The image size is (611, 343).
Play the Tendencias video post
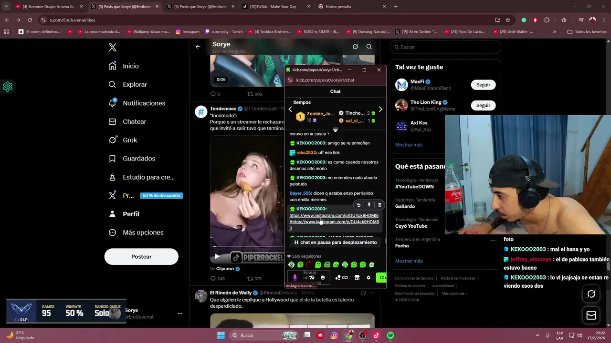pyautogui.click(x=217, y=256)
